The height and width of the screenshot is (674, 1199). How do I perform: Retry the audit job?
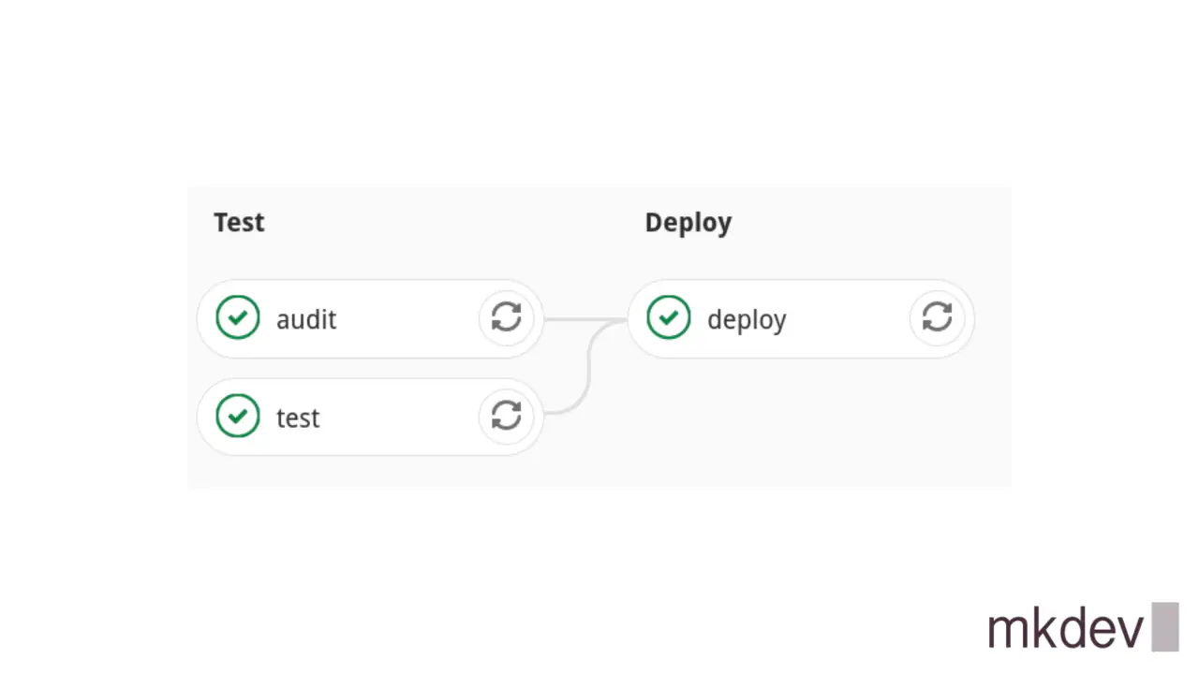click(x=507, y=317)
